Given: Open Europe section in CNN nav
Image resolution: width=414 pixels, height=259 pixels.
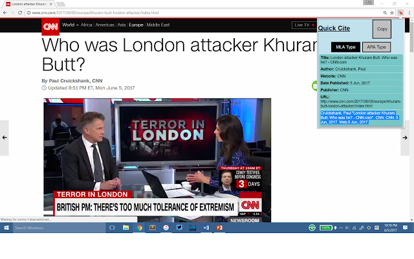Looking at the screenshot, I should [136, 25].
